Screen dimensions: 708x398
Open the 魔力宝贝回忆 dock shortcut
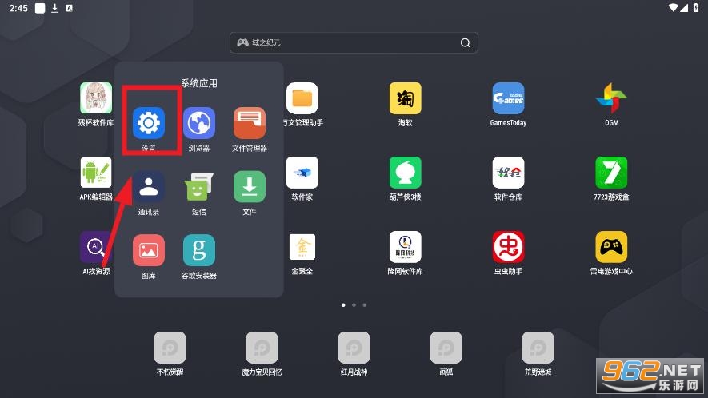click(262, 348)
